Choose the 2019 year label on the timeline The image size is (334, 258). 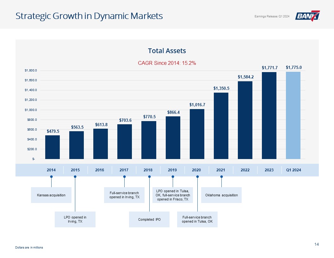[172, 170]
